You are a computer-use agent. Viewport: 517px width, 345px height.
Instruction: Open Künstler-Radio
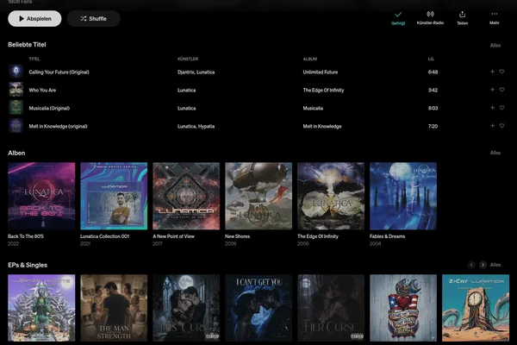pyautogui.click(x=430, y=18)
